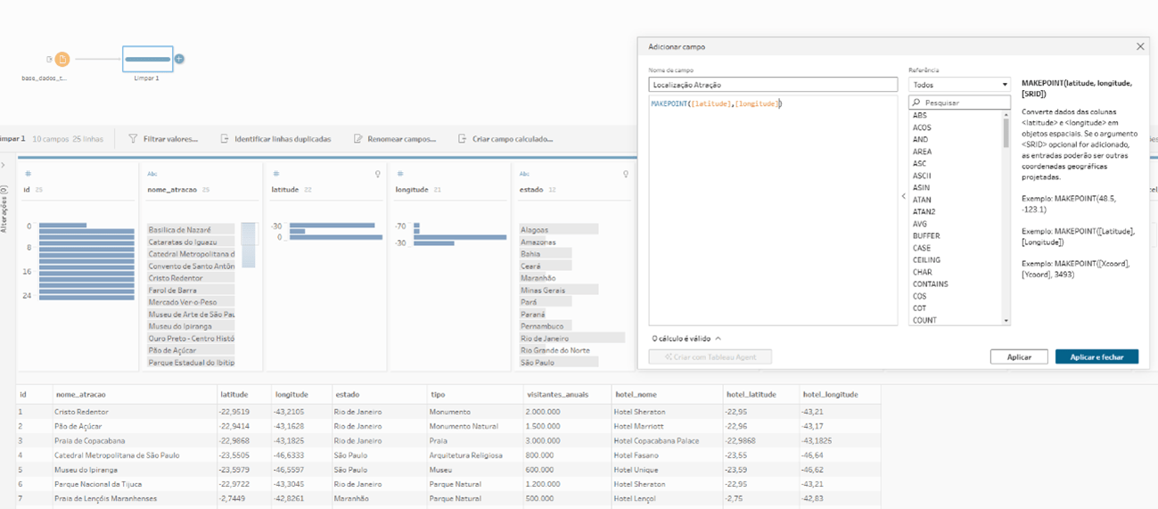Click the lightbulb recommendation icon on estado
This screenshot has height=509, width=1158.
(625, 174)
